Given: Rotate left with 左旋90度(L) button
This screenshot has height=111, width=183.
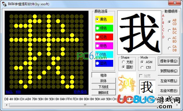Looking at the screenshot, I should [x=169, y=81].
